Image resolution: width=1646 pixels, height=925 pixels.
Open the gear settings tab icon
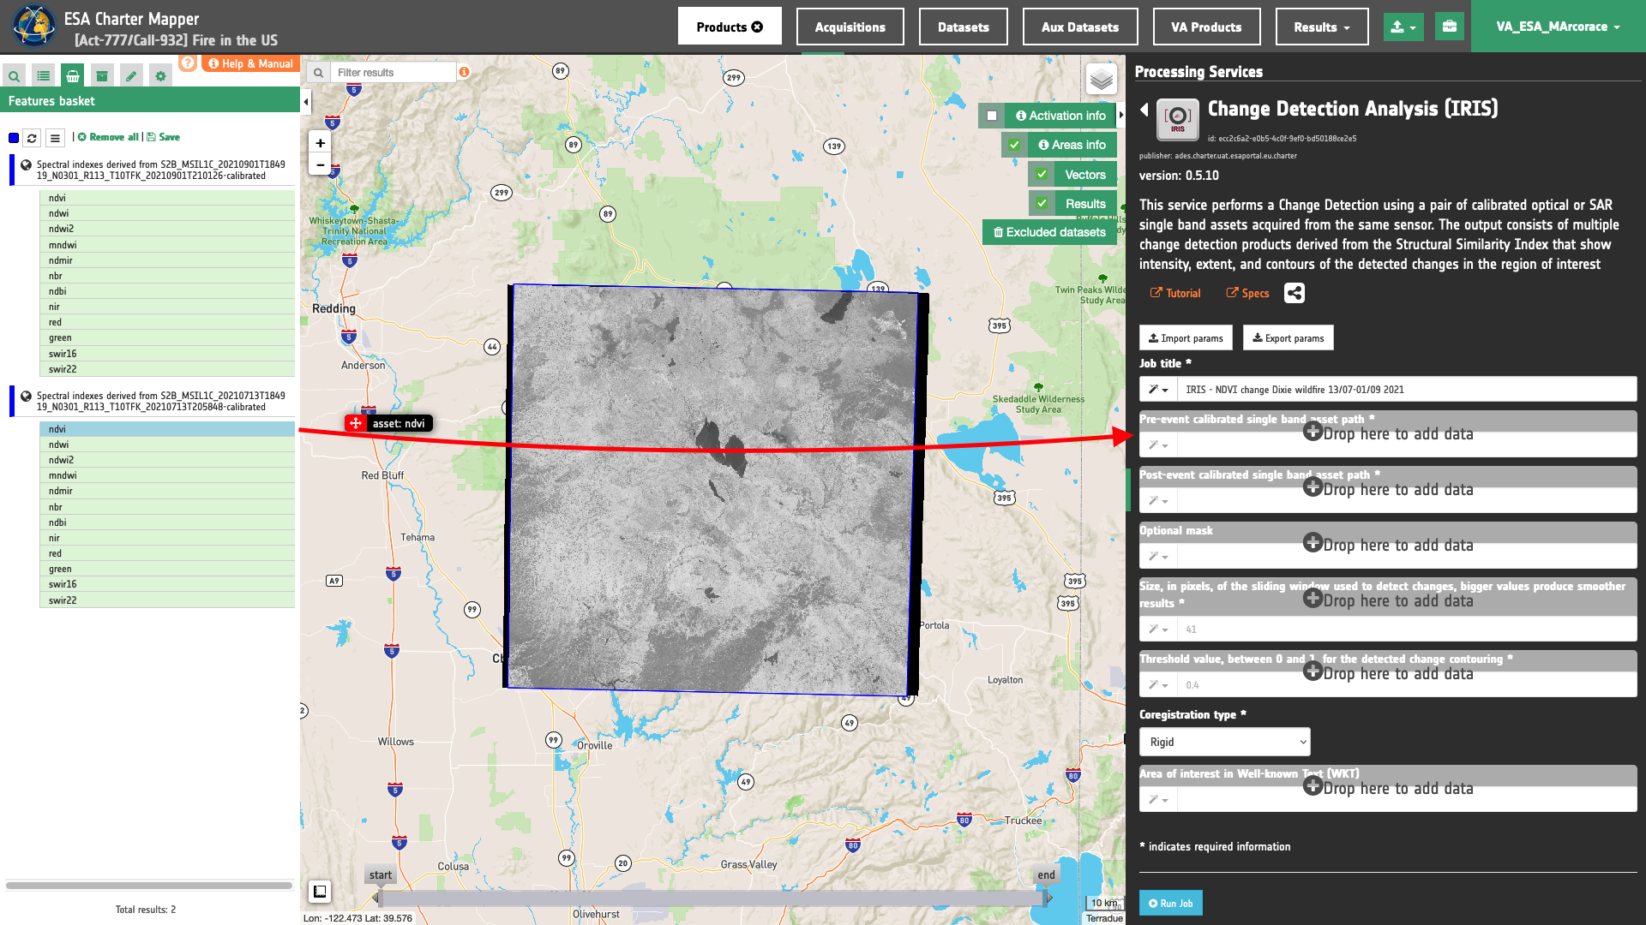[x=160, y=76]
